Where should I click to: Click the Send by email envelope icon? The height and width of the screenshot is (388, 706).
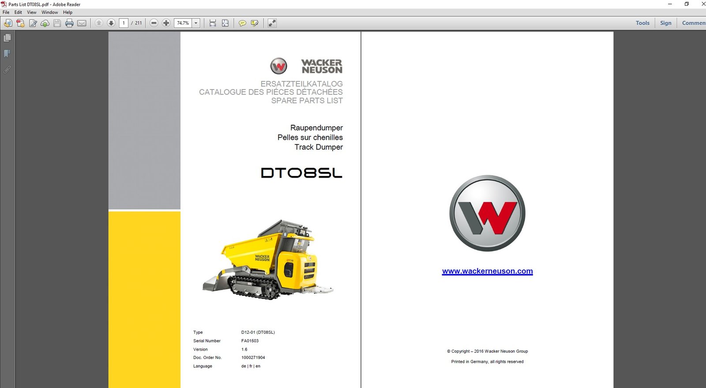coord(82,23)
